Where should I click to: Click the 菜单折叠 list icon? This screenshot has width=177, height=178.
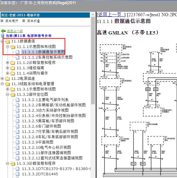point(24,21)
